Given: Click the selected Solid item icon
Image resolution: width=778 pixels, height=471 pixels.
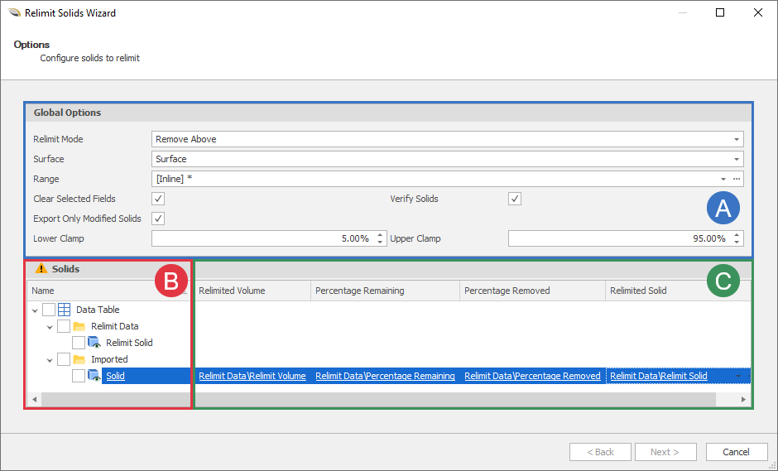Looking at the screenshot, I should [94, 376].
